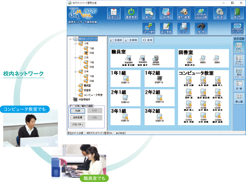Open Windows Update支援 icon
The height and width of the screenshot is (182, 246).
pos(201,13)
